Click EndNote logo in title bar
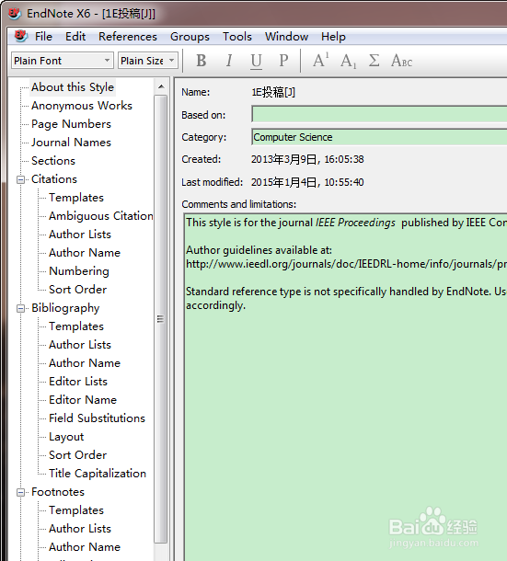The image size is (507, 561). (15, 14)
